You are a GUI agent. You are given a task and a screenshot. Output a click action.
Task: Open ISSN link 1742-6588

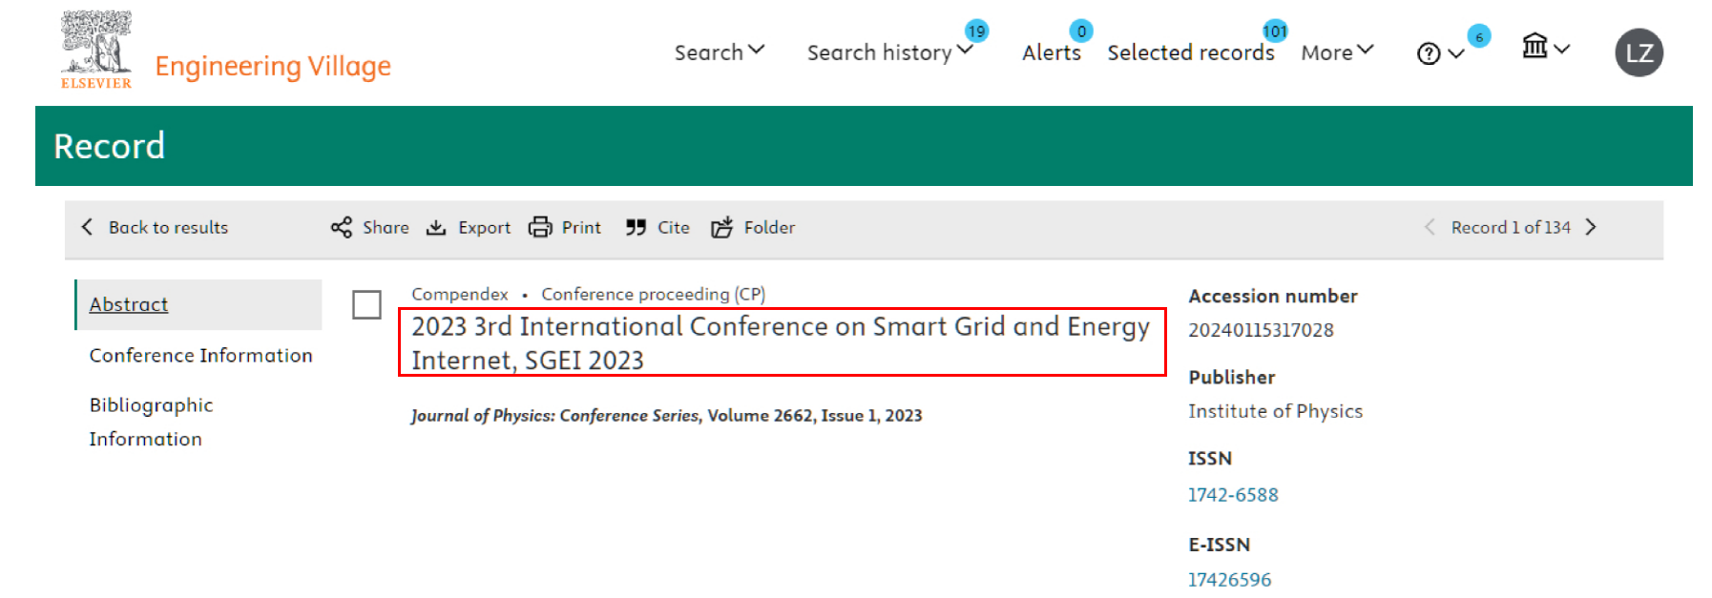[x=1233, y=494]
